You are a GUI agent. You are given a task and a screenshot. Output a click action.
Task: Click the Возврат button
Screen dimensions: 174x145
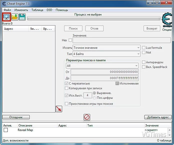click(x=152, y=28)
